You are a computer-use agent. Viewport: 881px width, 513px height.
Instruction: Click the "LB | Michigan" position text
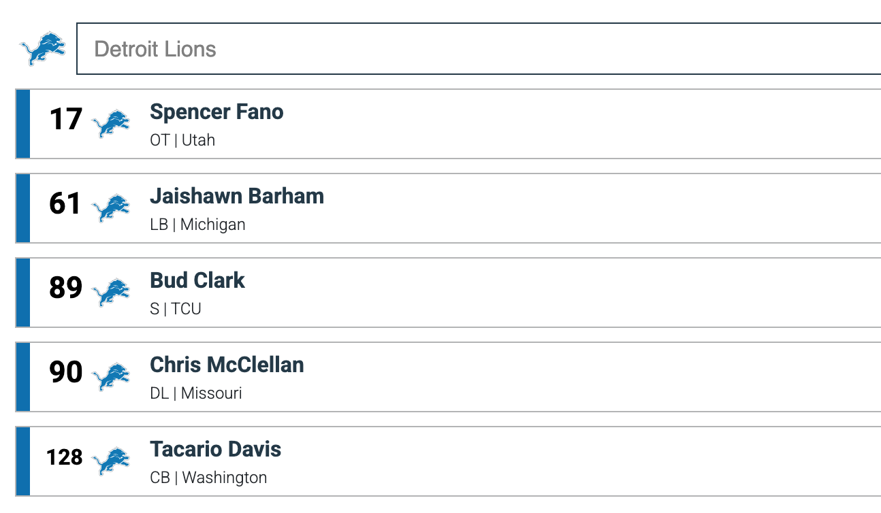click(x=197, y=225)
